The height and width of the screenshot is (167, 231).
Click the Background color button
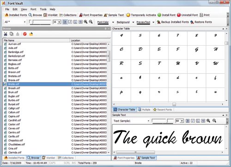coord(123,22)
